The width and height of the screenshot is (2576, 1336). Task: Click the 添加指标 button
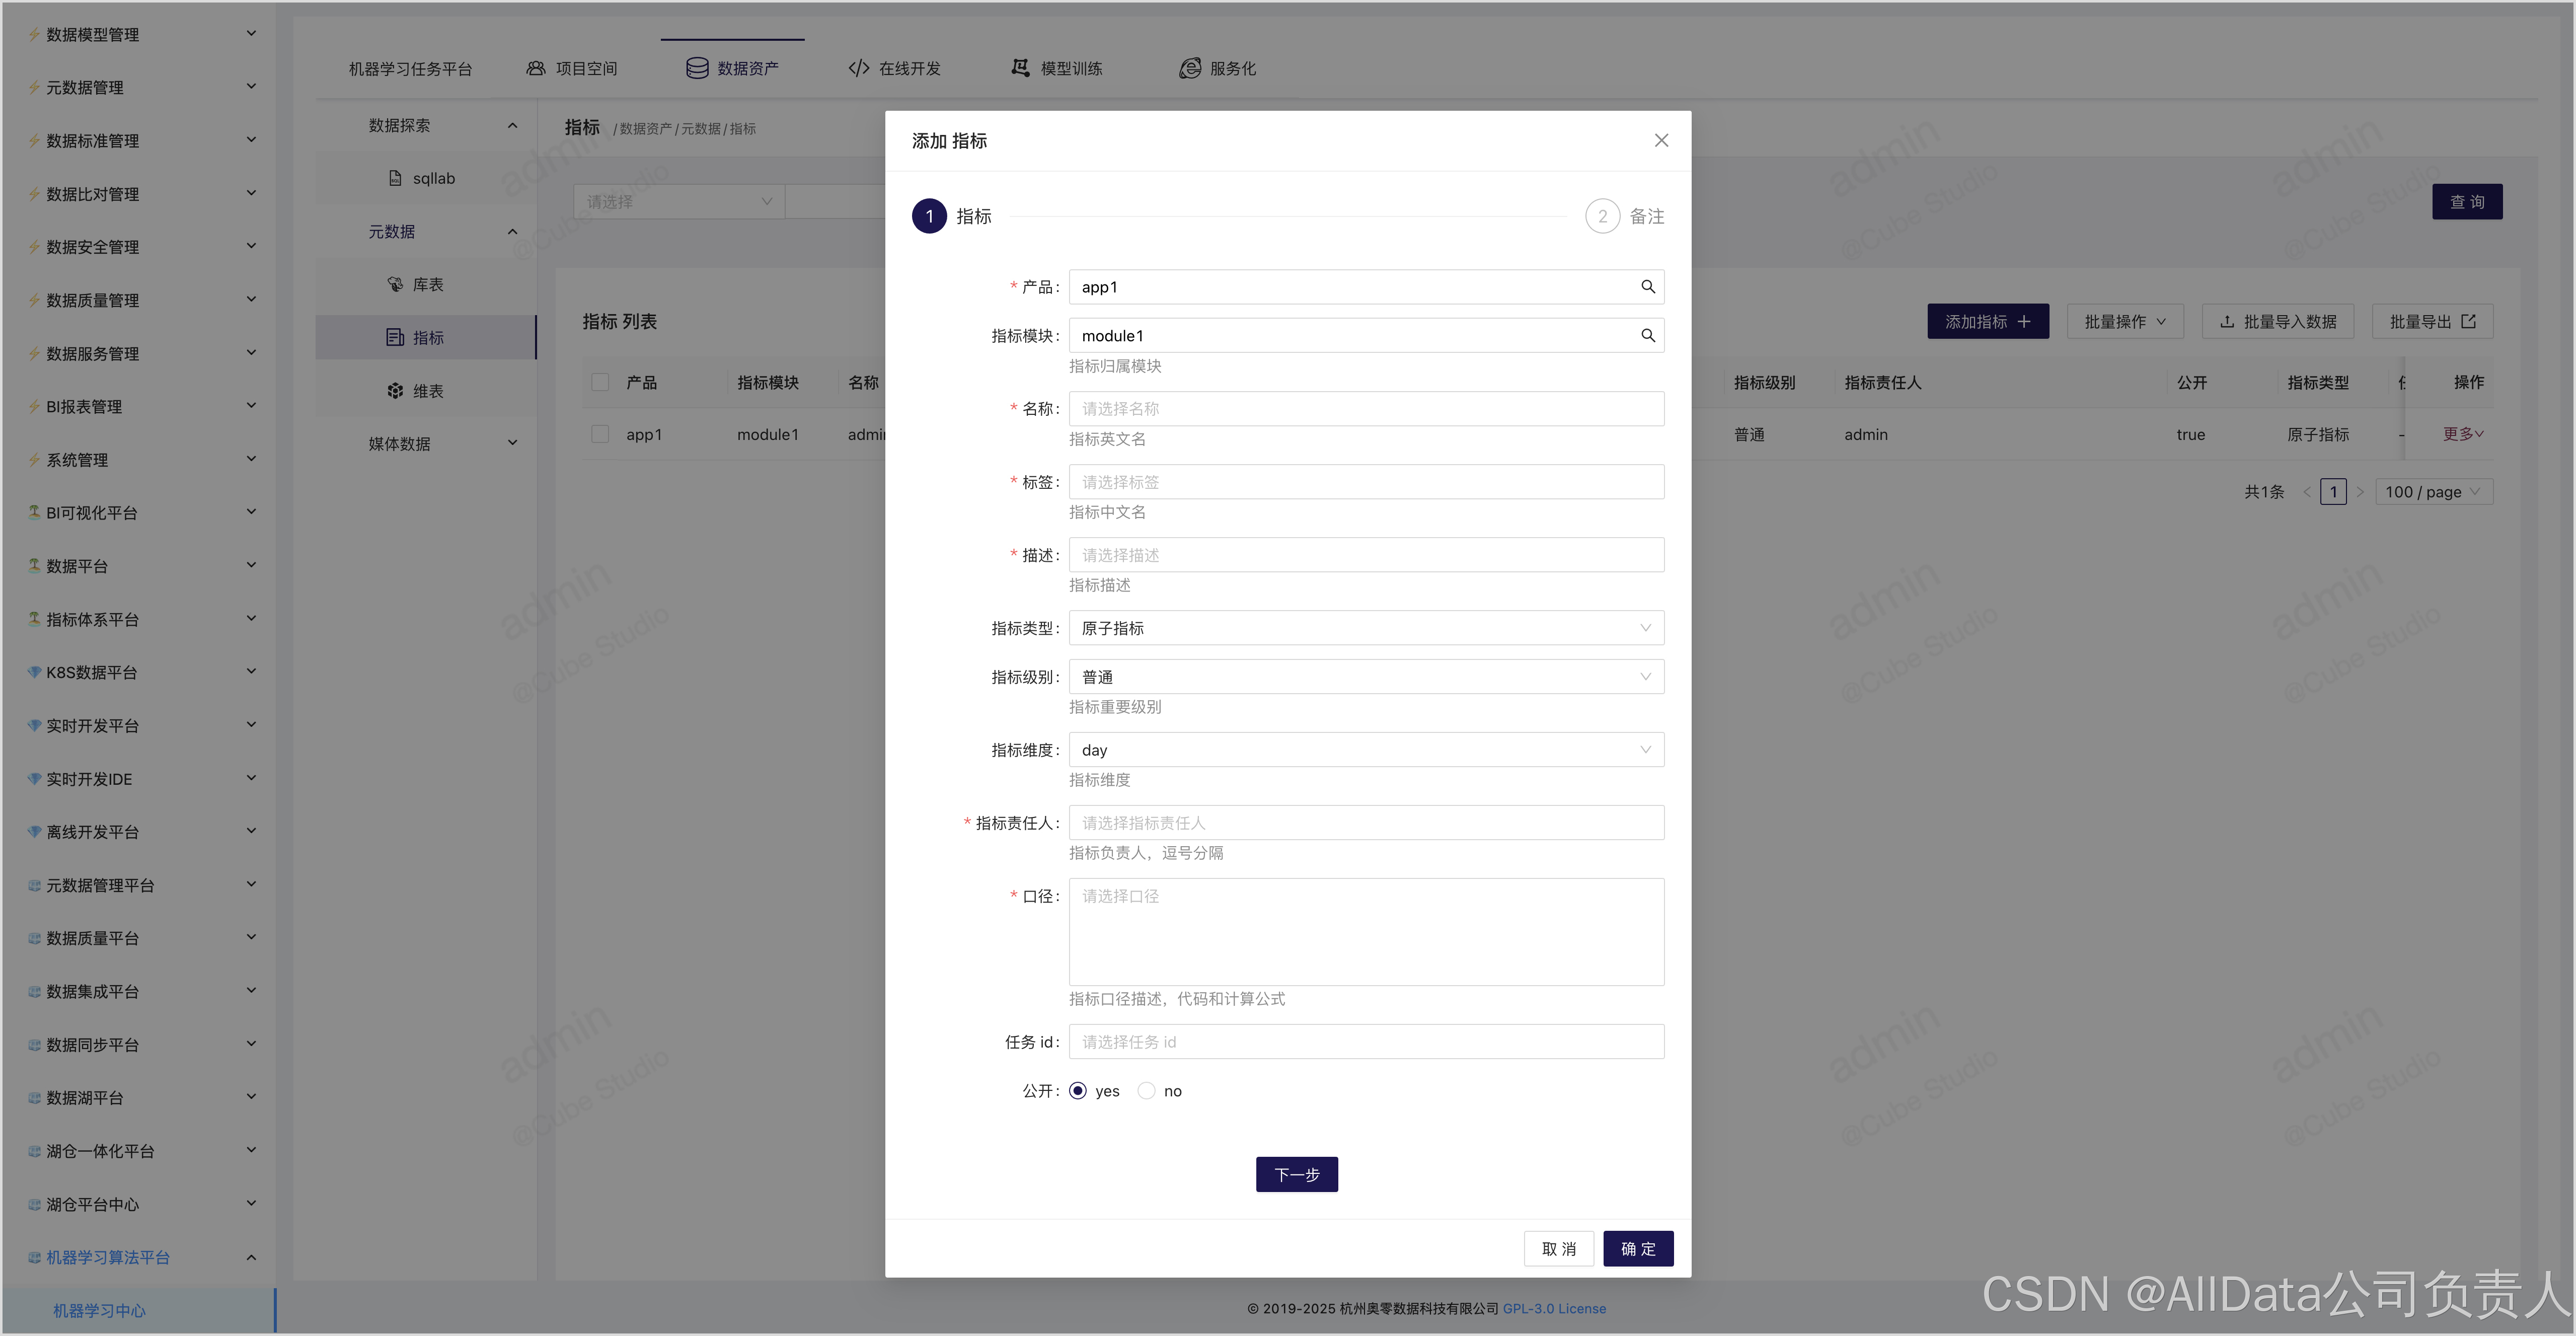1988,322
